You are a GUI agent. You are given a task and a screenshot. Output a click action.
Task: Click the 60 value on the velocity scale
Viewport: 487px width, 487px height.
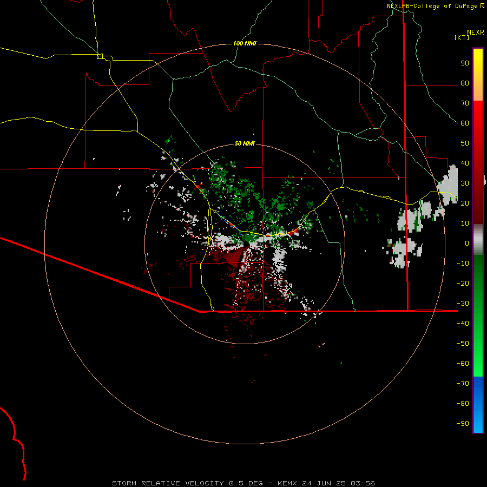point(465,123)
